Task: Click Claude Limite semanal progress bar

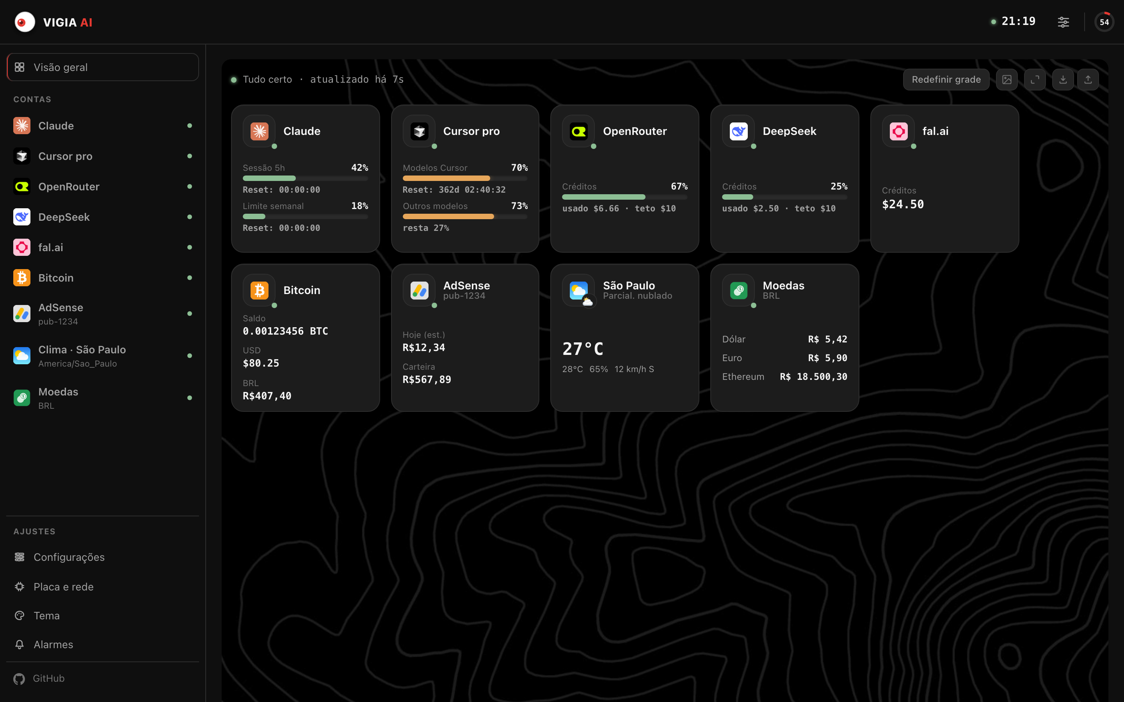Action: coord(305,216)
